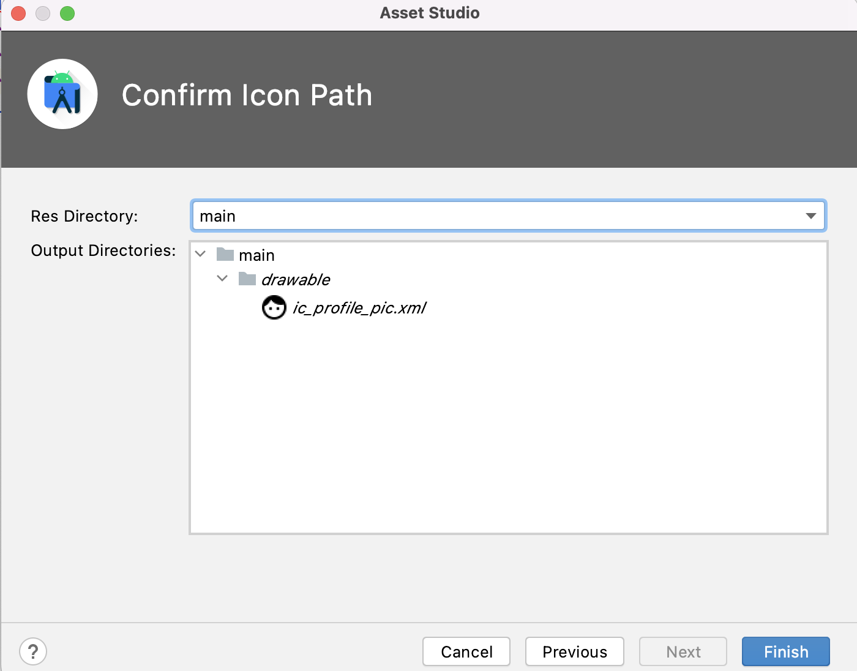Click the disabled Next button
Image resolution: width=857 pixels, height=671 pixels.
[683, 651]
